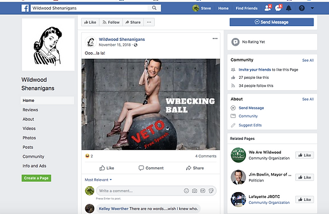Screen dimensions: 329x214
Task: Click Send Message link in About
Action: point(251,108)
